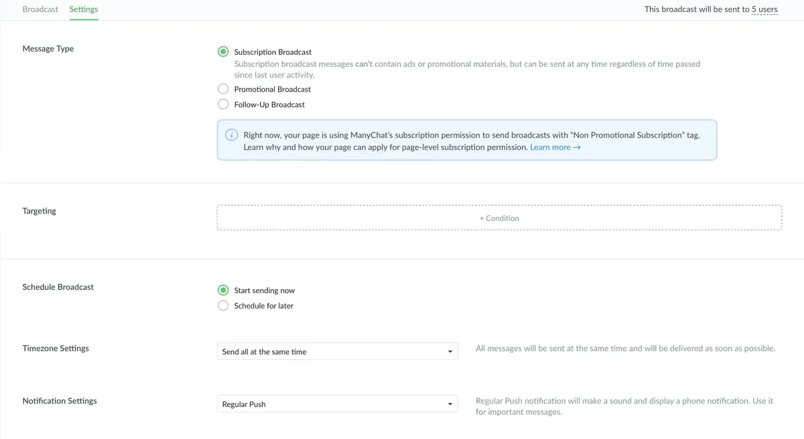
Task: Add a targeting condition
Action: 499,218
